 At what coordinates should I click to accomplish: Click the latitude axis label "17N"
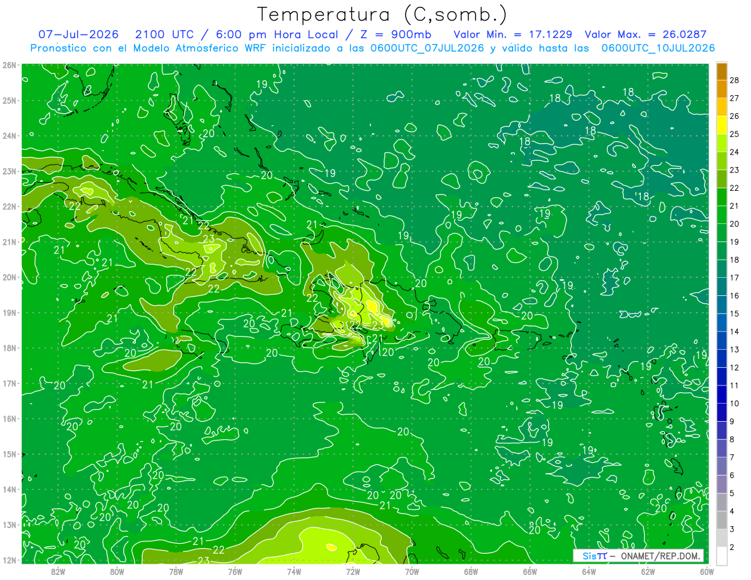click(x=9, y=383)
